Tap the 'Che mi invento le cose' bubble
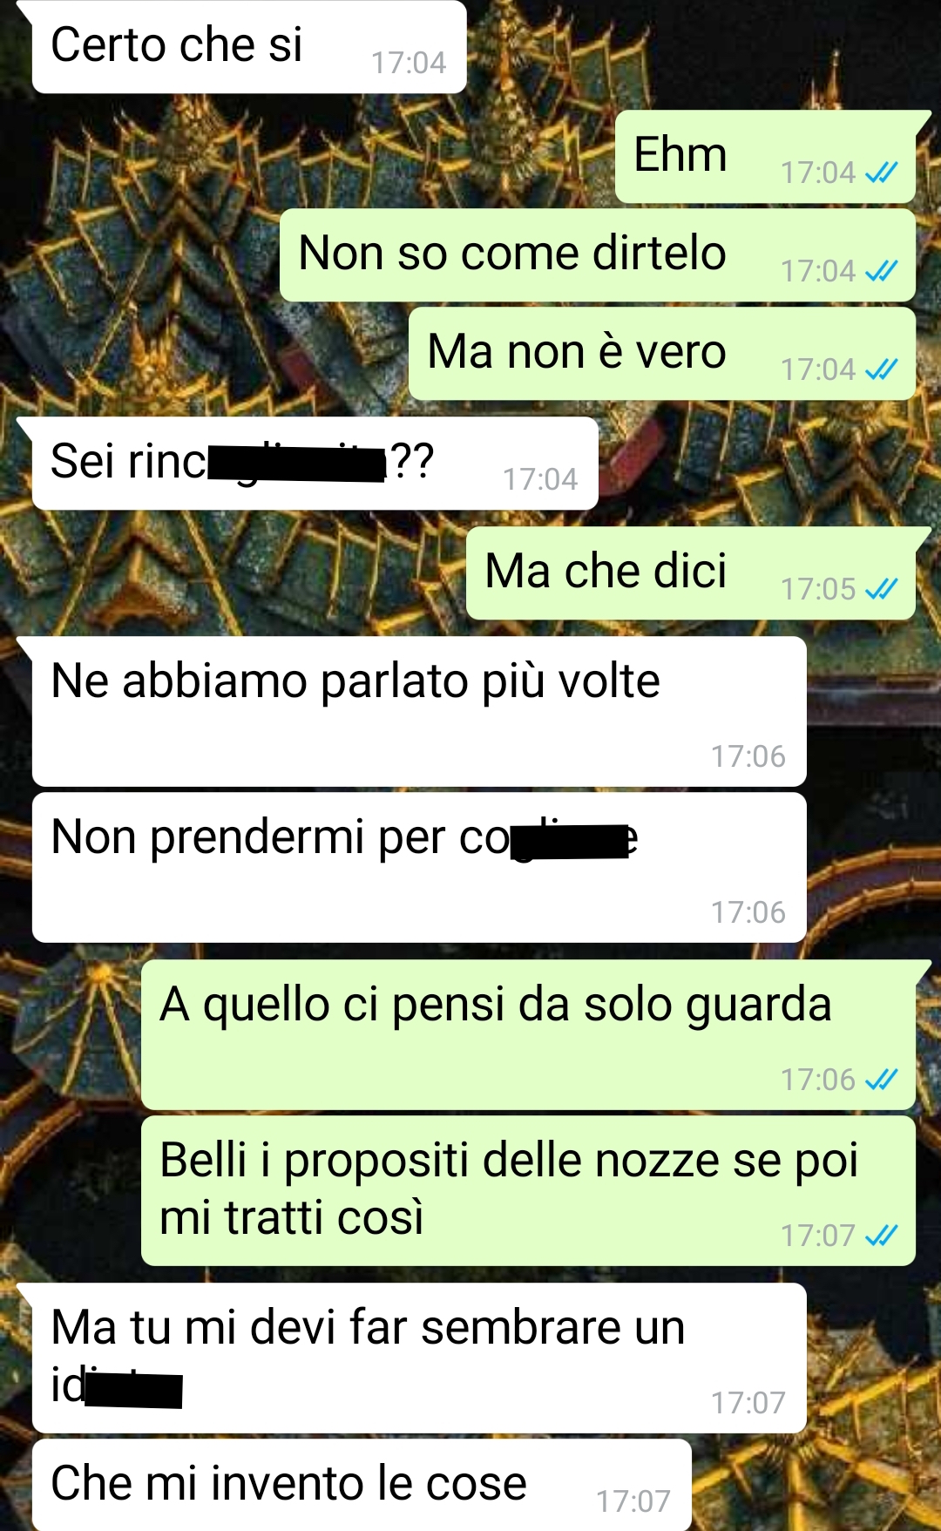 [362, 1485]
